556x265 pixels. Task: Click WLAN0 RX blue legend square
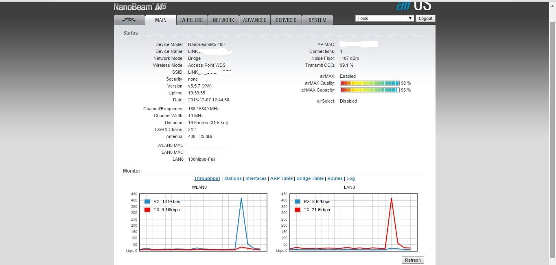click(x=147, y=201)
